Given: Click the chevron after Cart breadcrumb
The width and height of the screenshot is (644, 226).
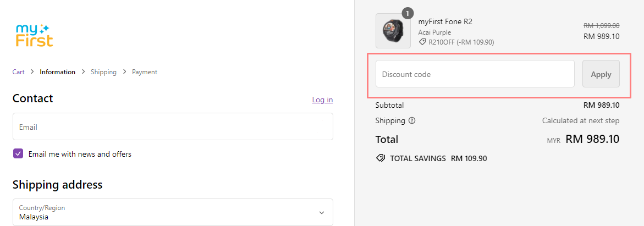Looking at the screenshot, I should [32, 72].
